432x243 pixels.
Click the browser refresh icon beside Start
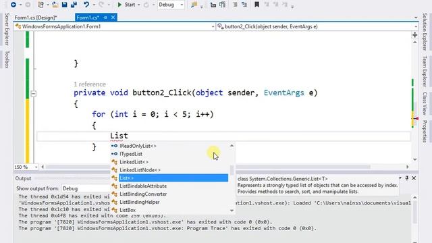point(146,5)
